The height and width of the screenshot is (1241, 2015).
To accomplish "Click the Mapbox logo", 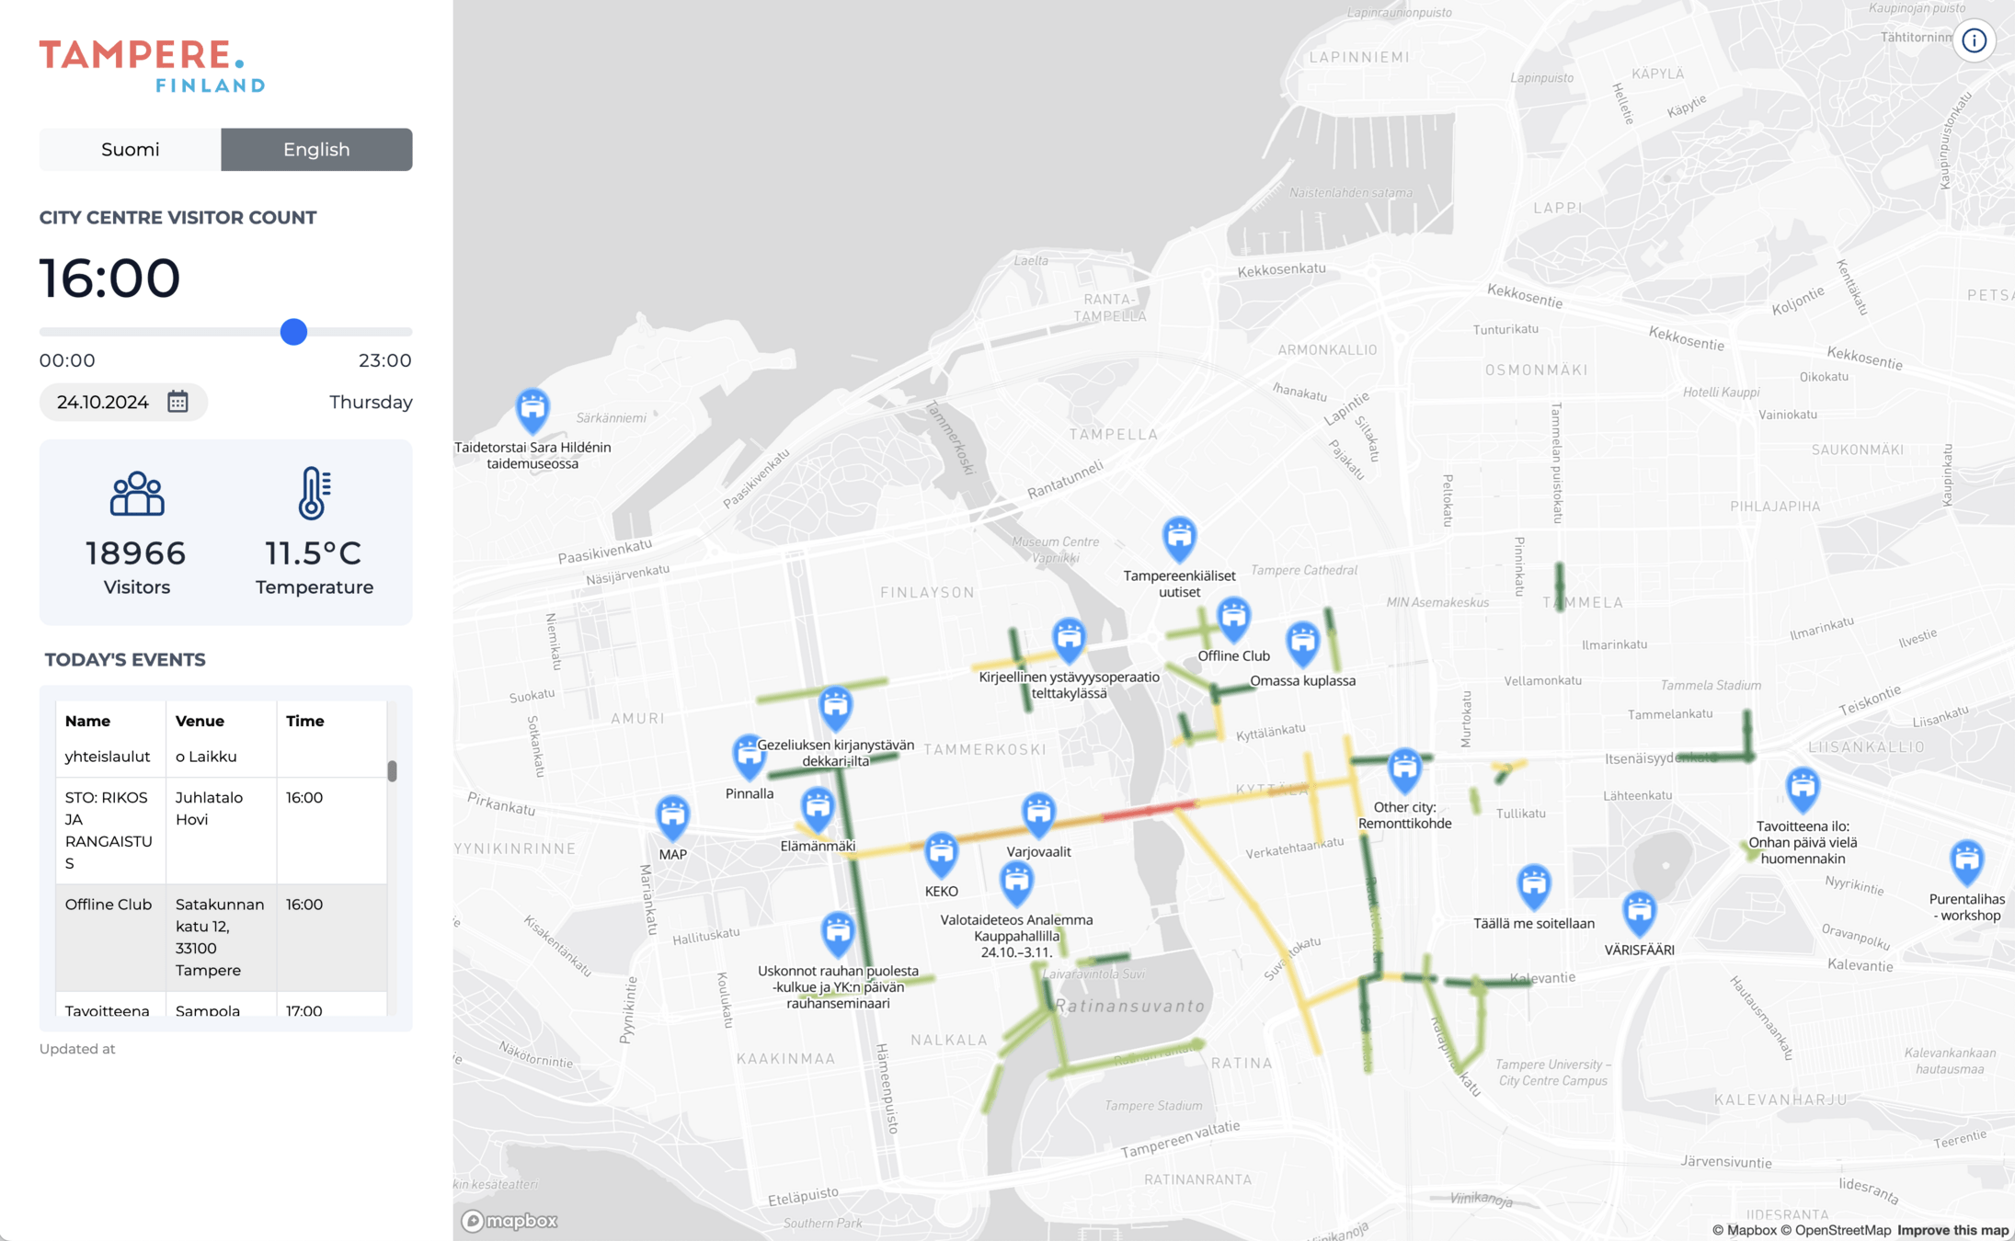I will (509, 1221).
